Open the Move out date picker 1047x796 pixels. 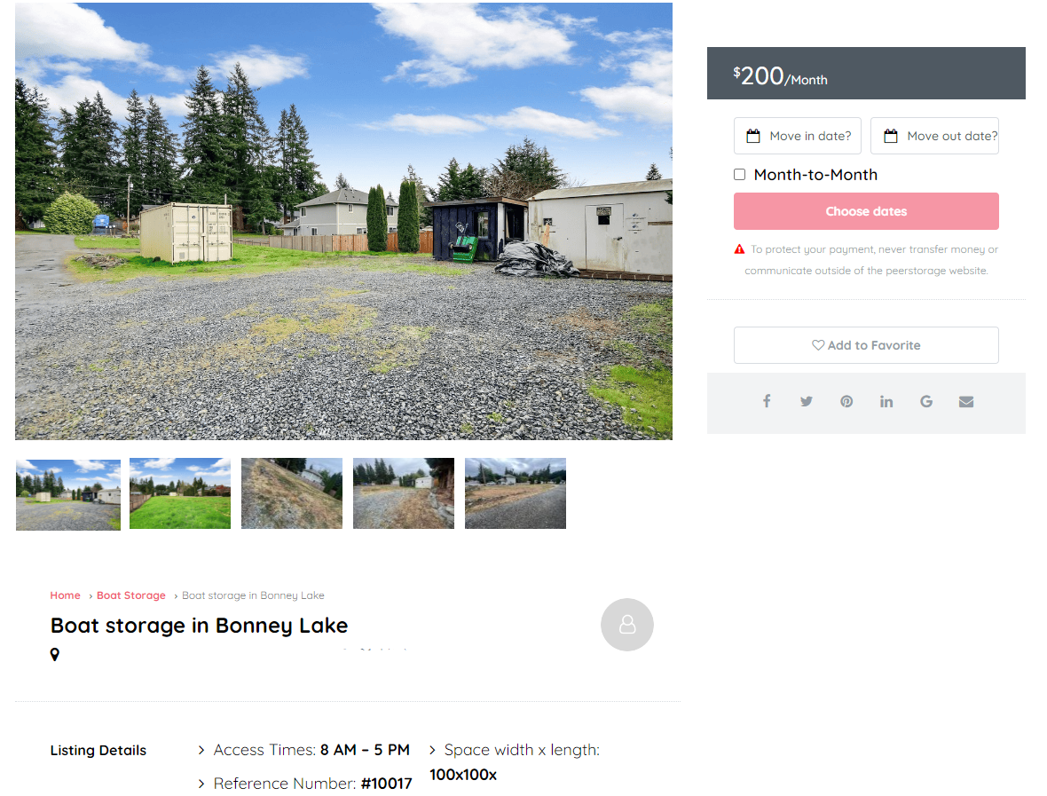point(935,136)
